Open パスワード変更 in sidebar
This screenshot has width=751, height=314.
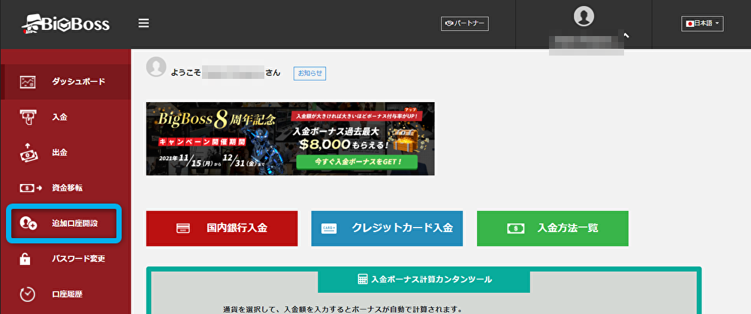click(x=79, y=259)
